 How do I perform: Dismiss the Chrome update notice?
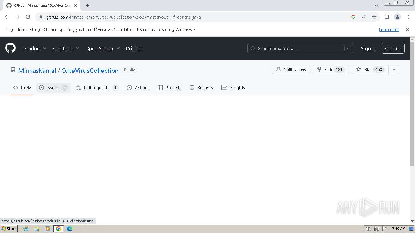click(x=407, y=29)
